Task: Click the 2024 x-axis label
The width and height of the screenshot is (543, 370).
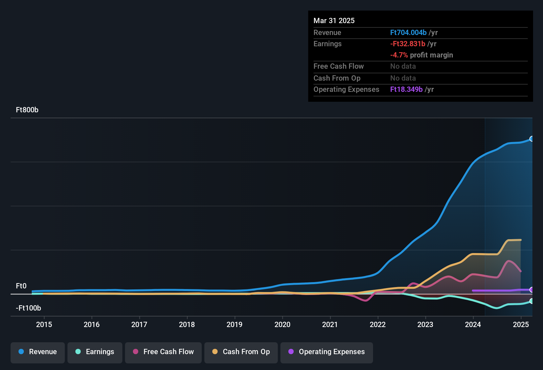Action: pos(473,324)
